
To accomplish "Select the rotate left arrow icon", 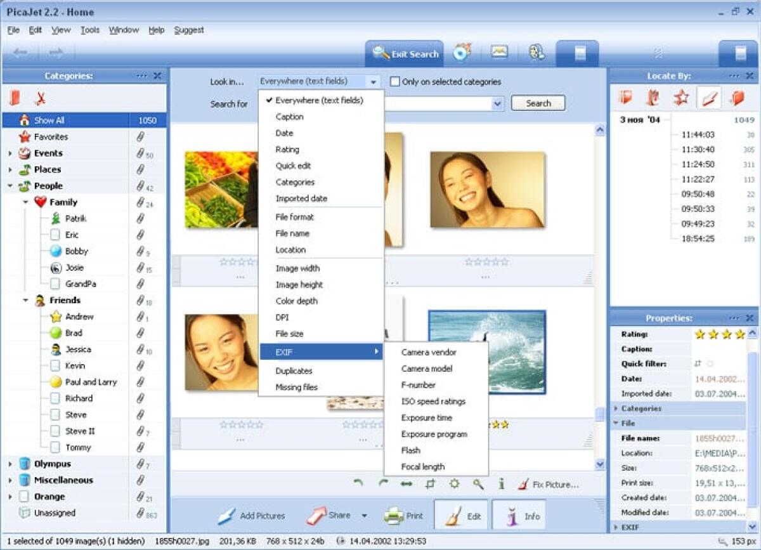I will [359, 484].
